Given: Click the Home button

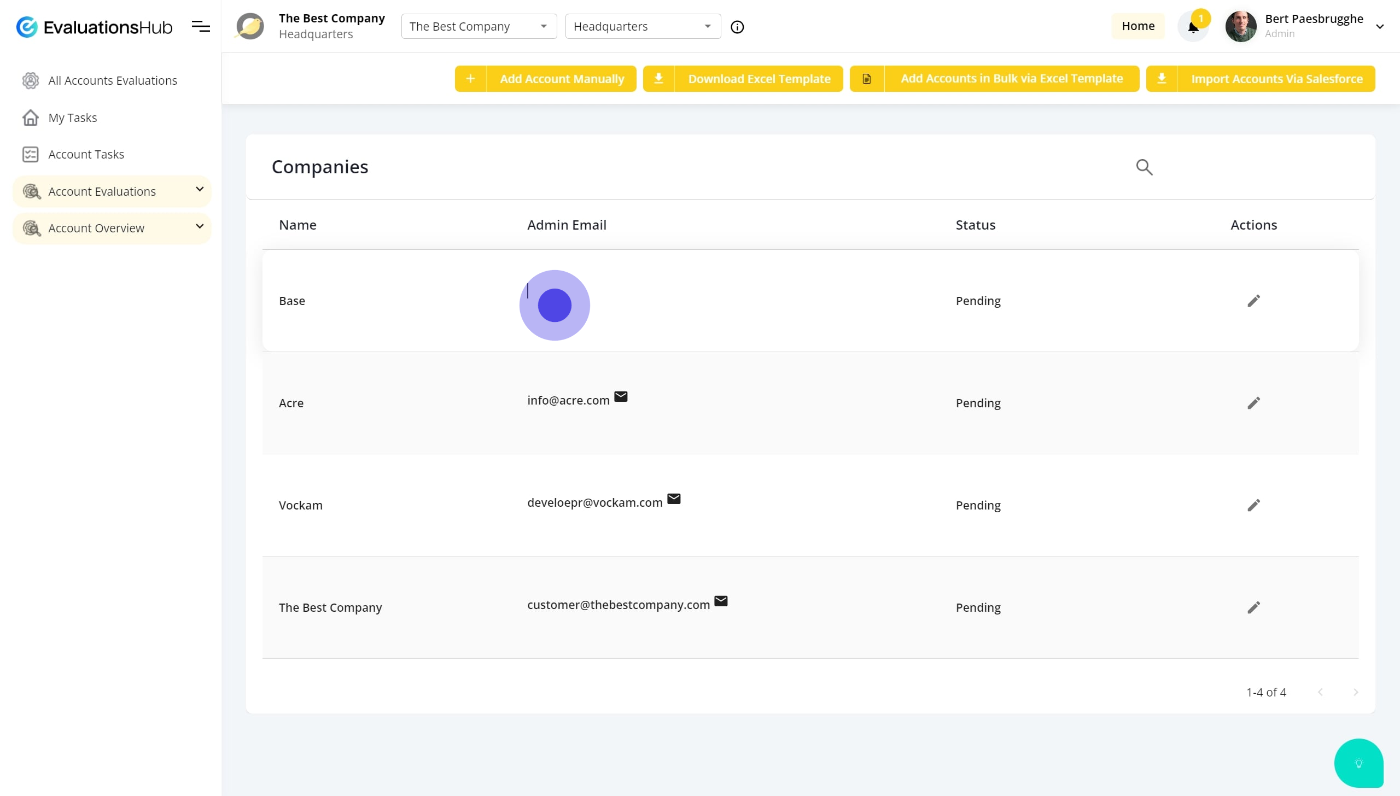Looking at the screenshot, I should point(1137,26).
